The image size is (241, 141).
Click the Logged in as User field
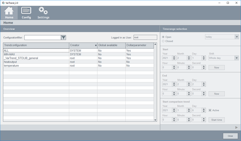click(145, 38)
